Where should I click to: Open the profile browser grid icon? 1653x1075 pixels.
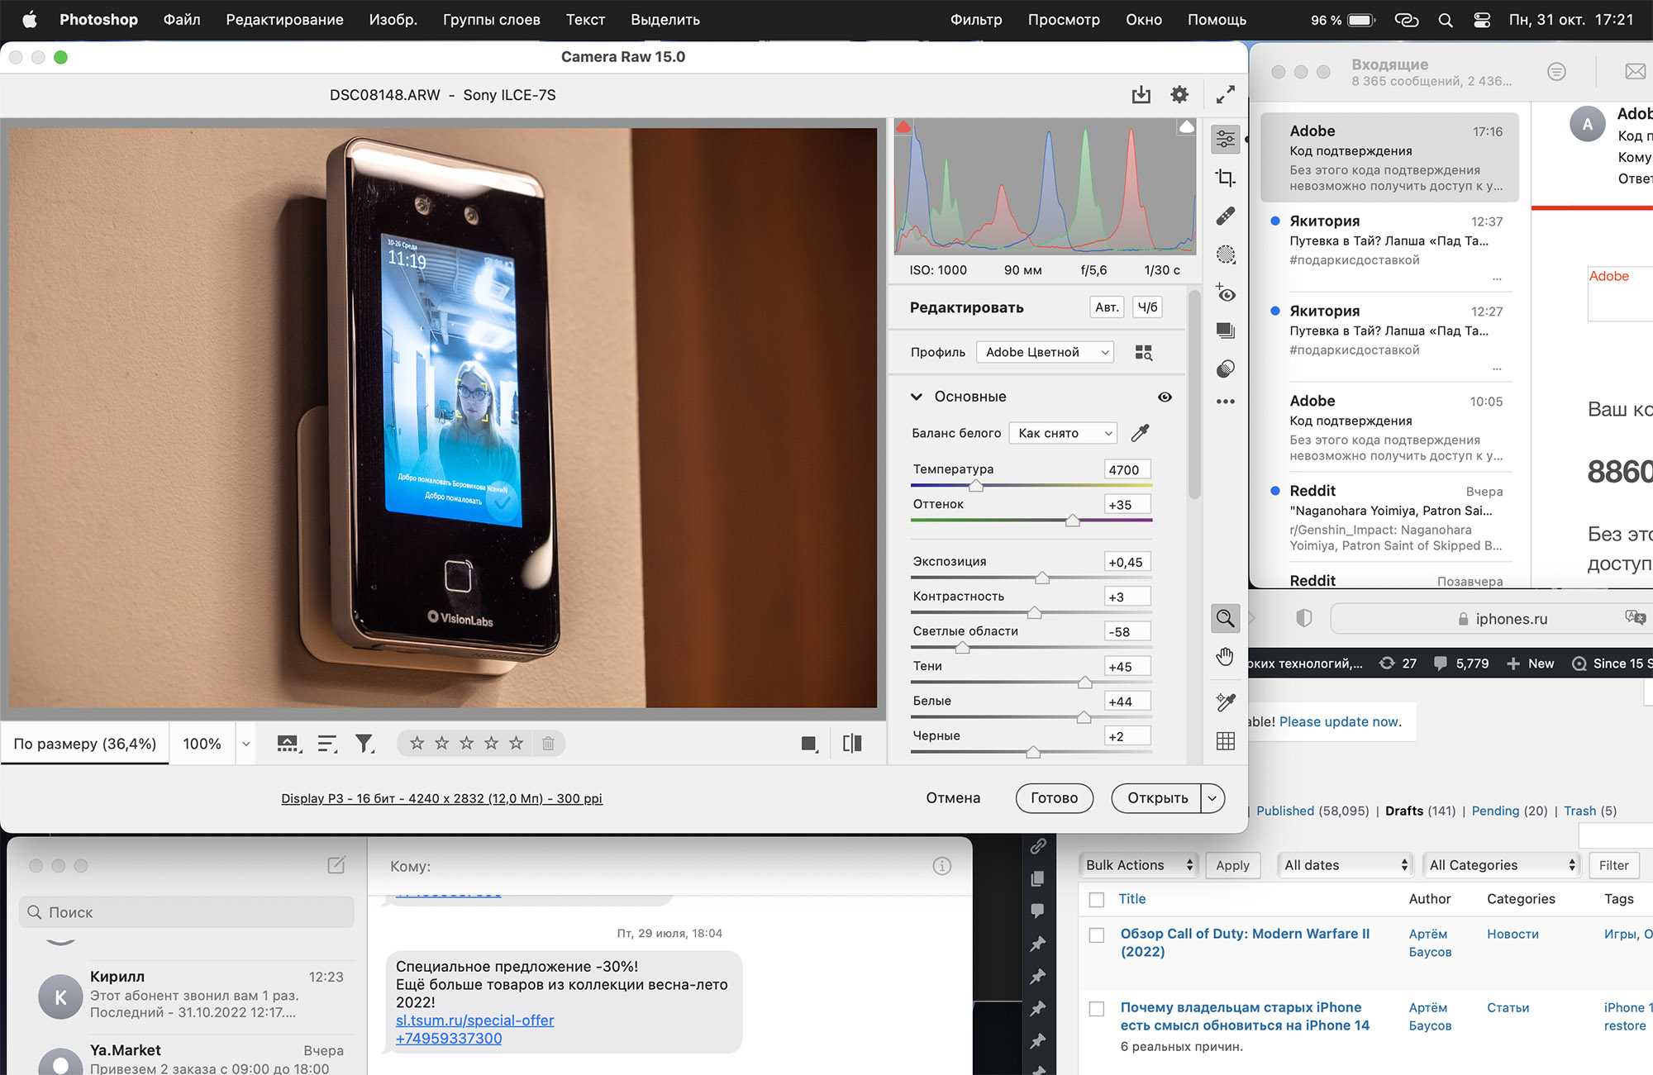(1144, 353)
